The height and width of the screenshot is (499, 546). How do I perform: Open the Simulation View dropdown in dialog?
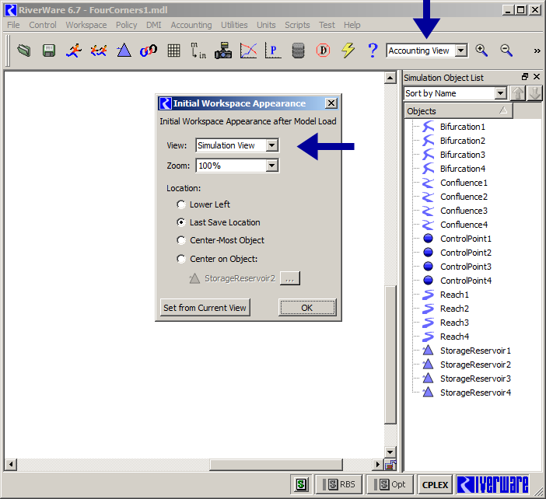tap(272, 145)
